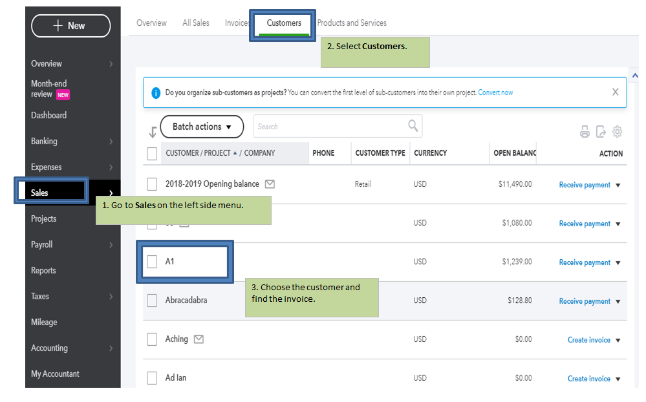Click into the customer Search field
The height and width of the screenshot is (402, 646).
(330, 127)
